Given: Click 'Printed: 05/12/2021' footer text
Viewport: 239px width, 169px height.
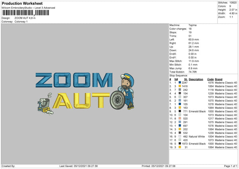Looking at the screenshot, I should tap(159, 166).
